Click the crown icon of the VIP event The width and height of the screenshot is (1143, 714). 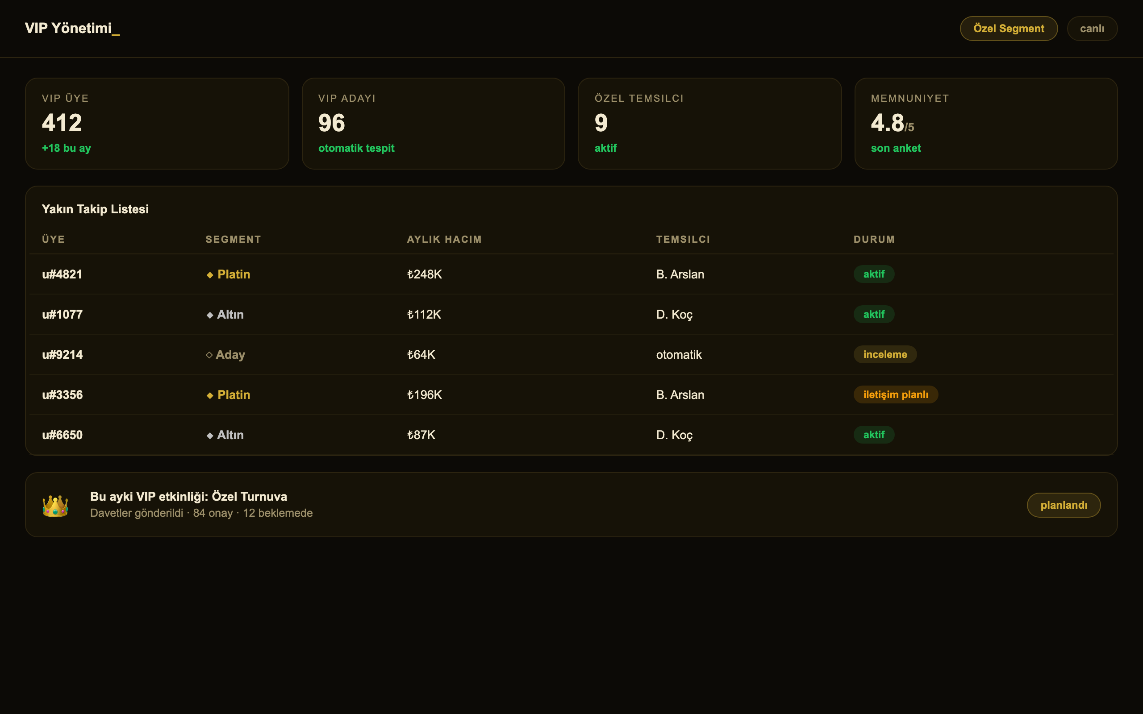coord(55,505)
